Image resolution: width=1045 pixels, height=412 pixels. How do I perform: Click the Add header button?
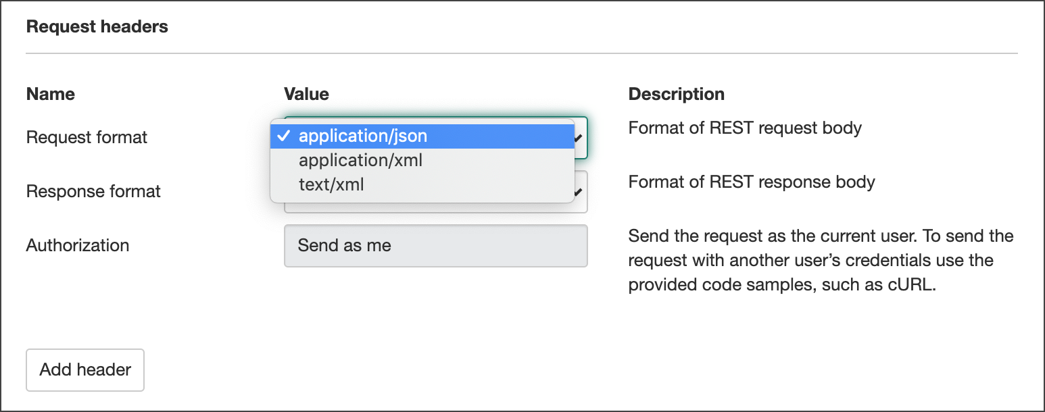tap(84, 369)
